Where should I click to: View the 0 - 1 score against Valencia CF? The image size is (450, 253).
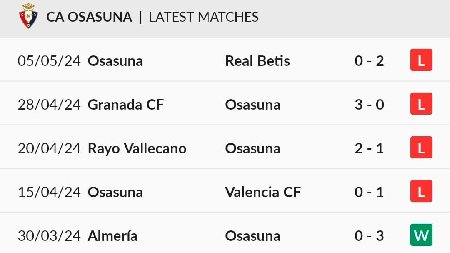point(369,192)
